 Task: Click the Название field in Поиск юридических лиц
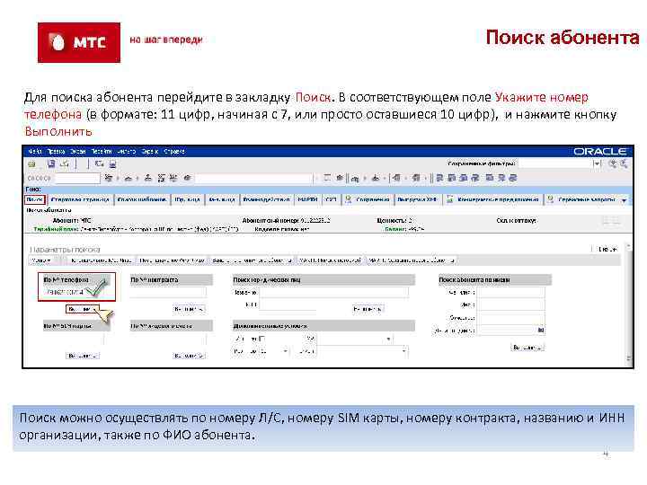tap(333, 292)
